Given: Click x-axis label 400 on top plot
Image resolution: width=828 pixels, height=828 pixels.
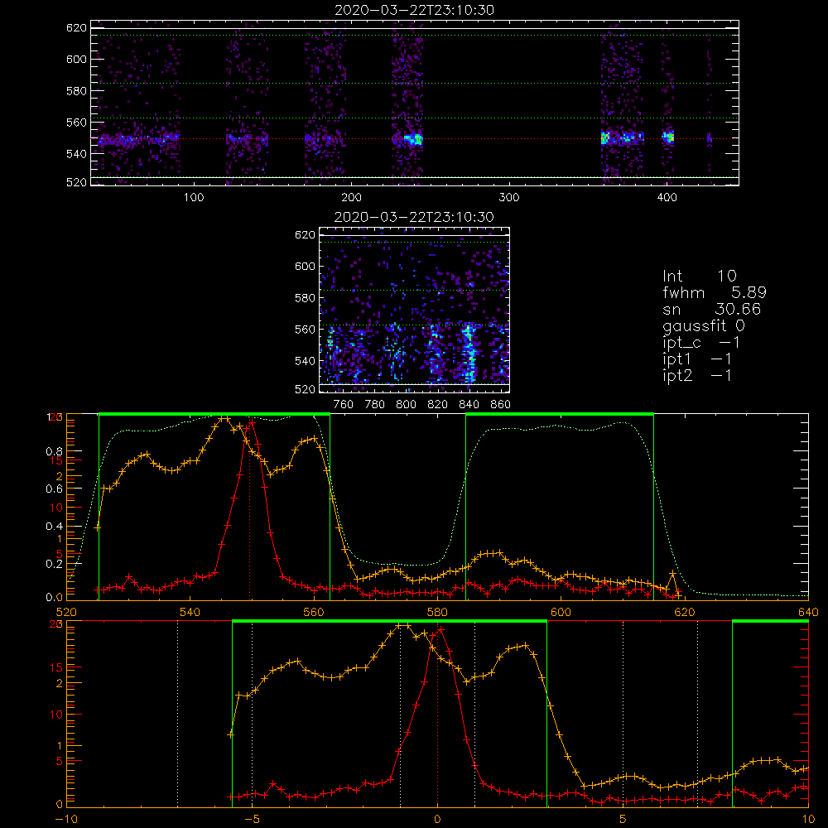Looking at the screenshot, I should [667, 198].
